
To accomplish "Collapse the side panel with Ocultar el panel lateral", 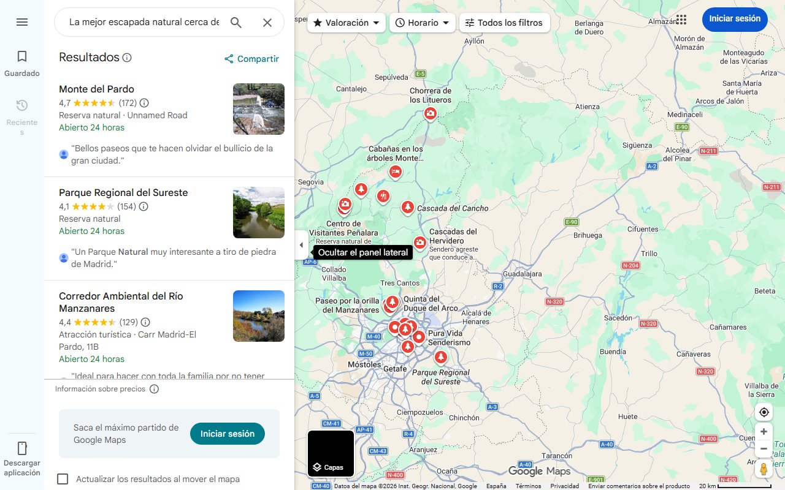I will coord(301,244).
